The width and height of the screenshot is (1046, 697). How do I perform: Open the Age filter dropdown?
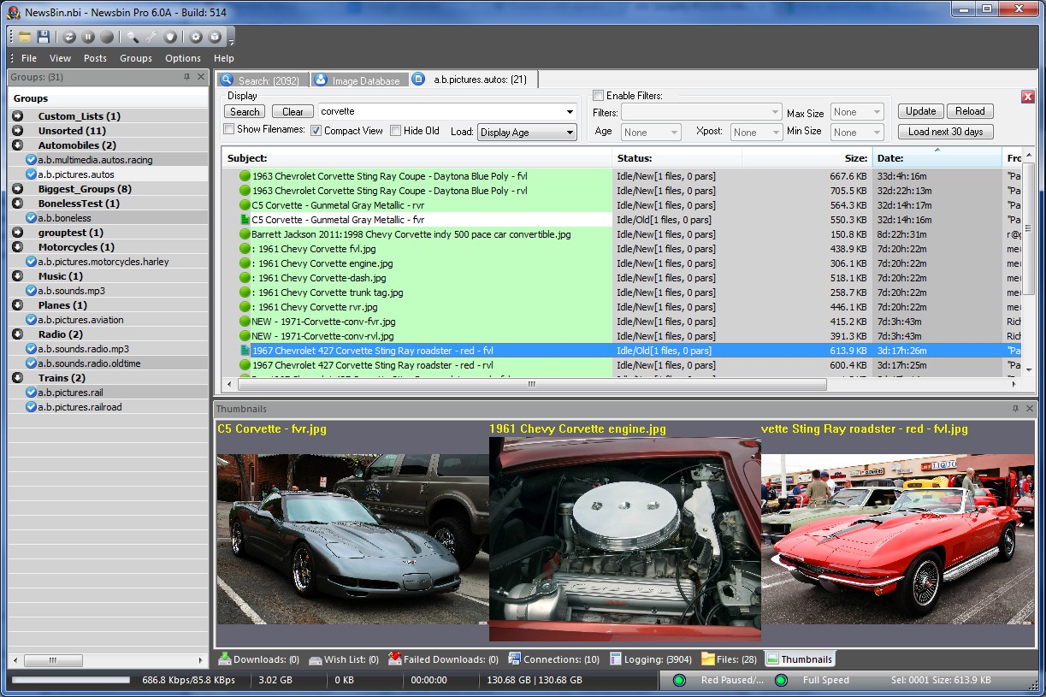pyautogui.click(x=674, y=133)
